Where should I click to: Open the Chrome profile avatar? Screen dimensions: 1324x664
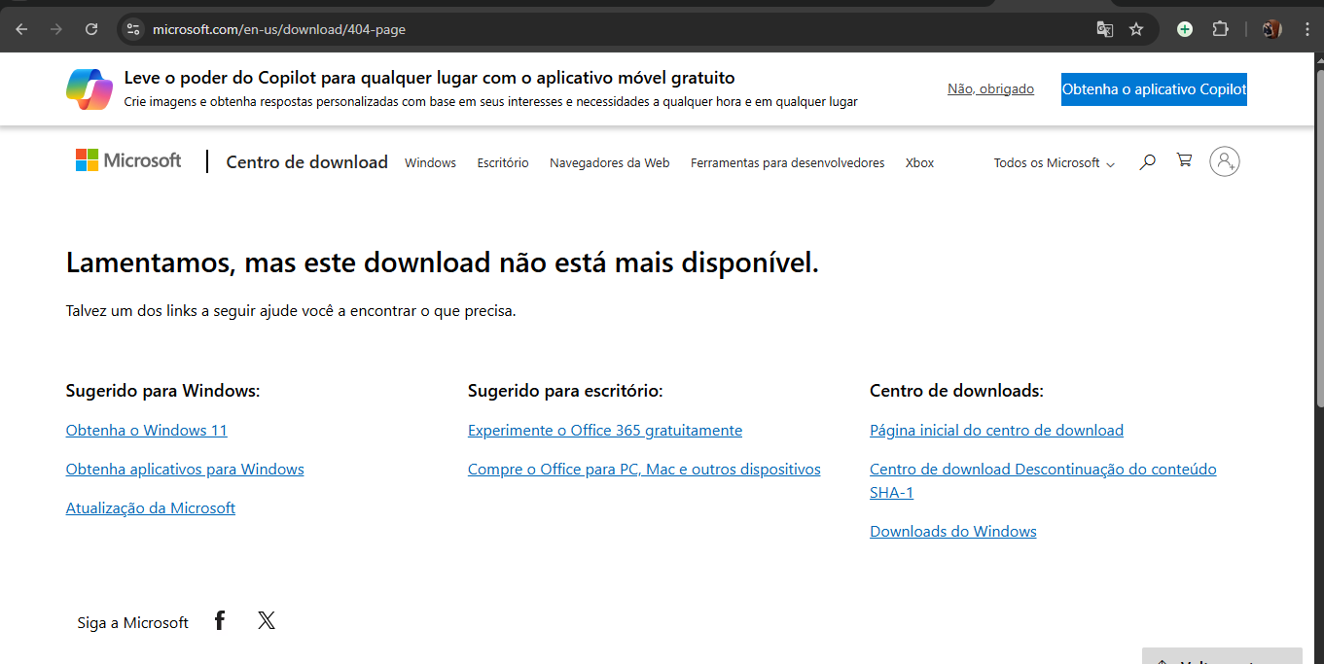click(1271, 29)
